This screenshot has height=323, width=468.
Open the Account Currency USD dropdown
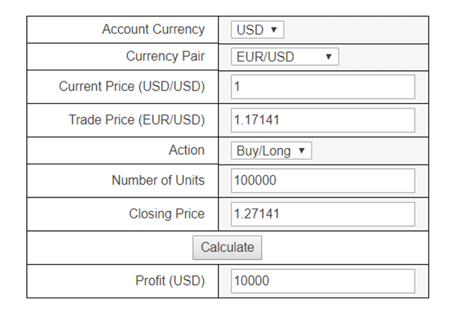(257, 30)
